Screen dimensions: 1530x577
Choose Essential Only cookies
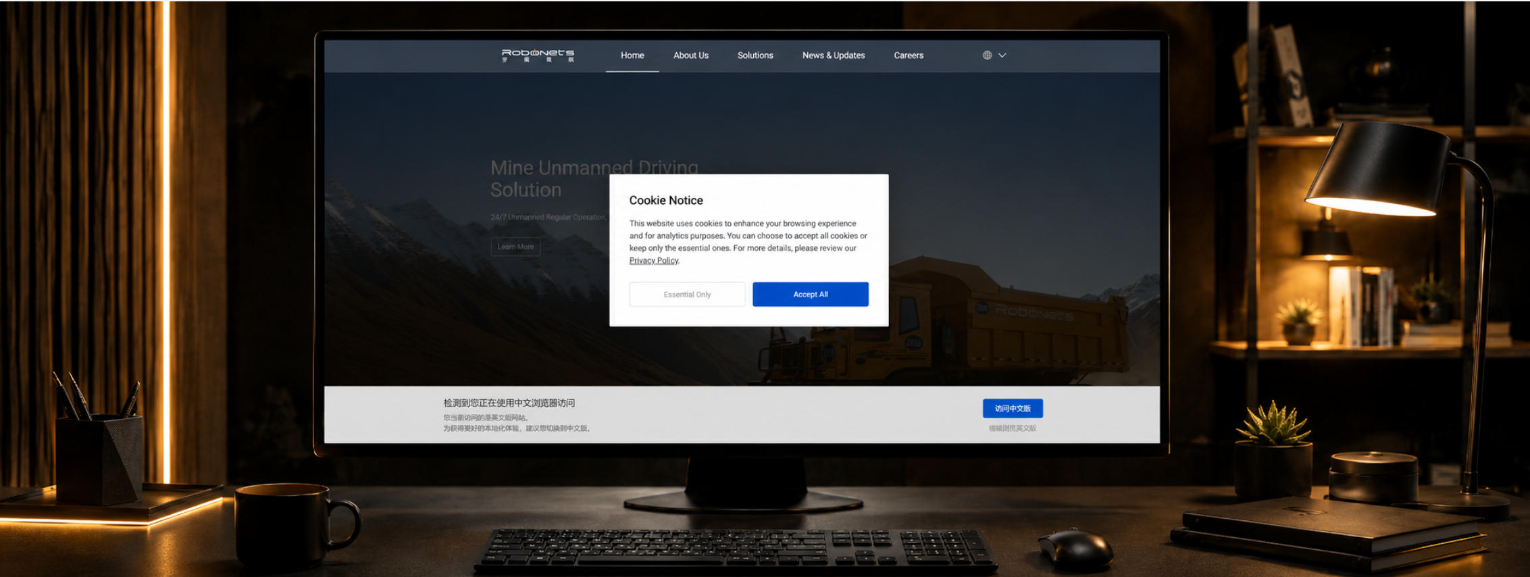[x=687, y=295]
